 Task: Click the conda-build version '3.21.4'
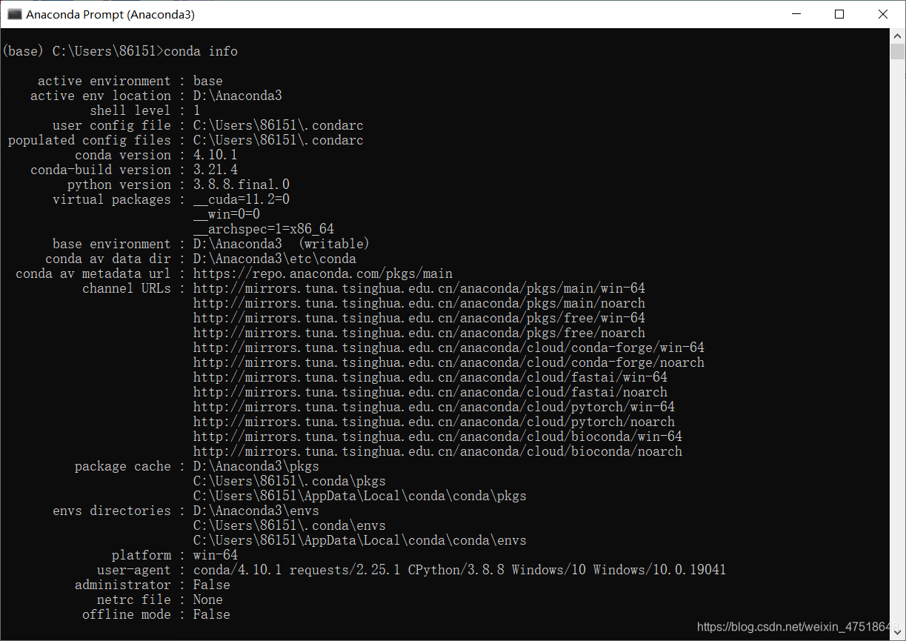[216, 170]
